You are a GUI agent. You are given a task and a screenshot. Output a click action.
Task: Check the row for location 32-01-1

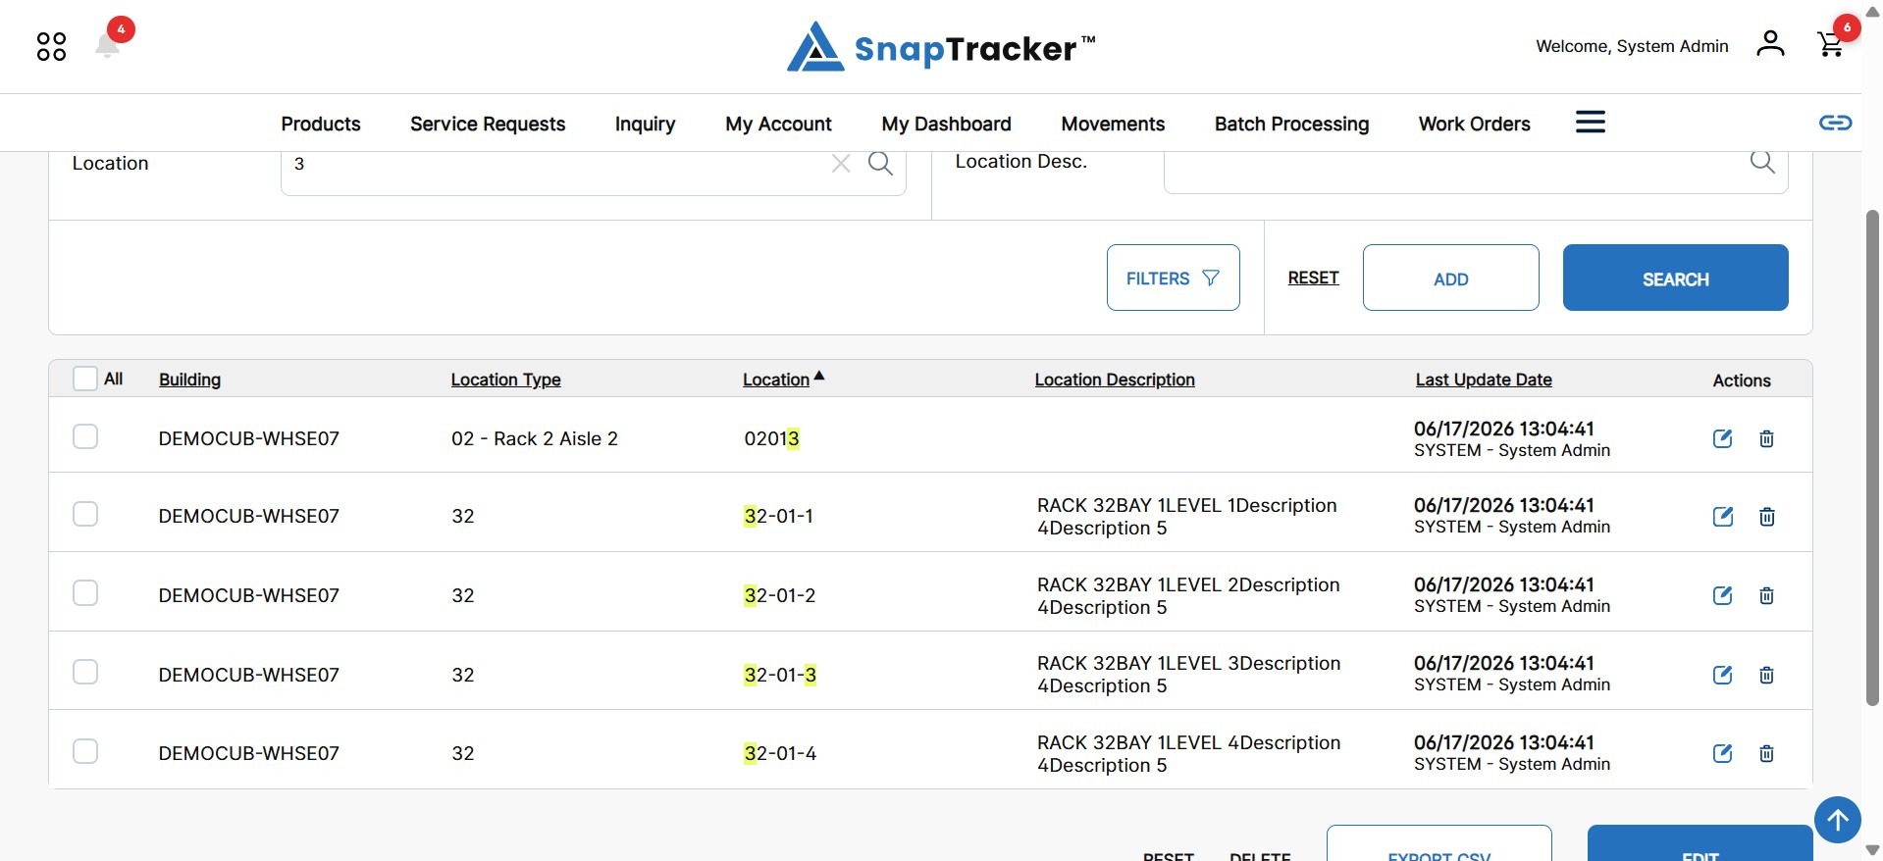pyautogui.click(x=85, y=515)
